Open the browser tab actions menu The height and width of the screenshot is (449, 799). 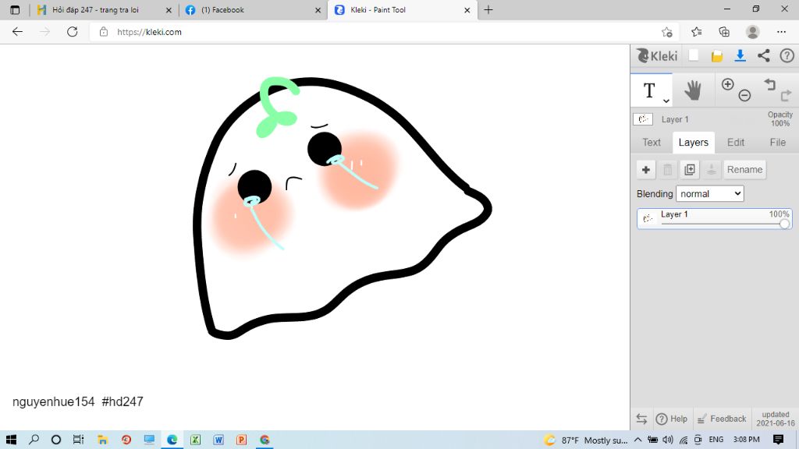(15, 9)
